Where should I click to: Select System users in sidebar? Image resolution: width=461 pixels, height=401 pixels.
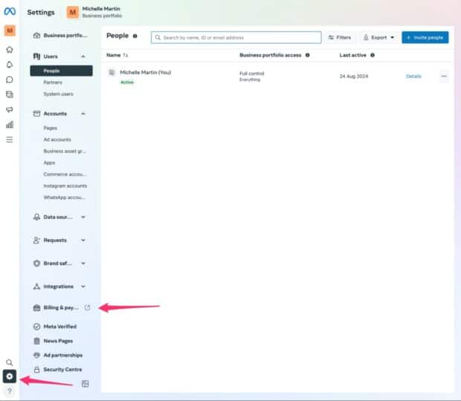coord(58,94)
